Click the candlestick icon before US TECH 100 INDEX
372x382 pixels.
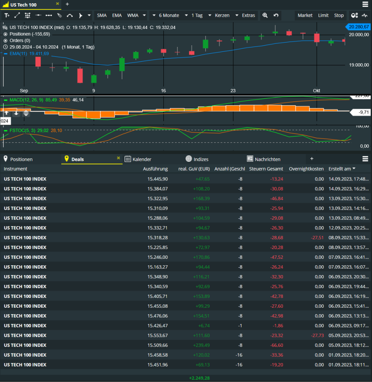[5, 27]
